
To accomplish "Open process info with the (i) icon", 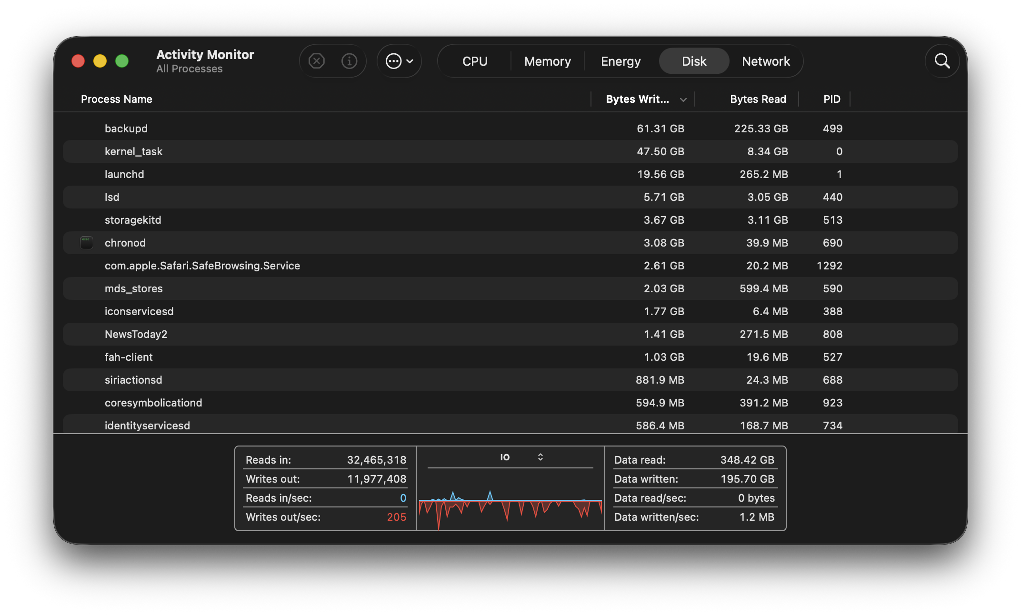I will (x=349, y=61).
